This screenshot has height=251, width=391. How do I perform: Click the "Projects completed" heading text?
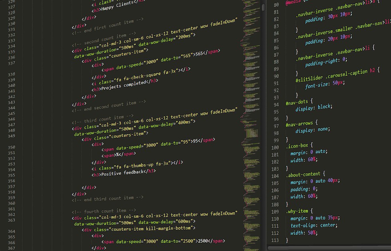tap(124, 86)
